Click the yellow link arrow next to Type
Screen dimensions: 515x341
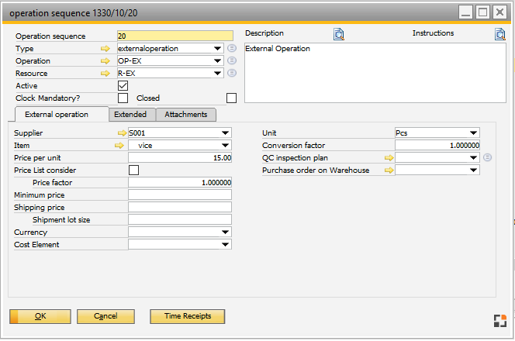tap(105, 48)
